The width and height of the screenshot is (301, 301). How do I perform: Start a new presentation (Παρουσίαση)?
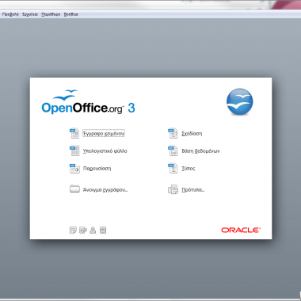[x=90, y=169]
